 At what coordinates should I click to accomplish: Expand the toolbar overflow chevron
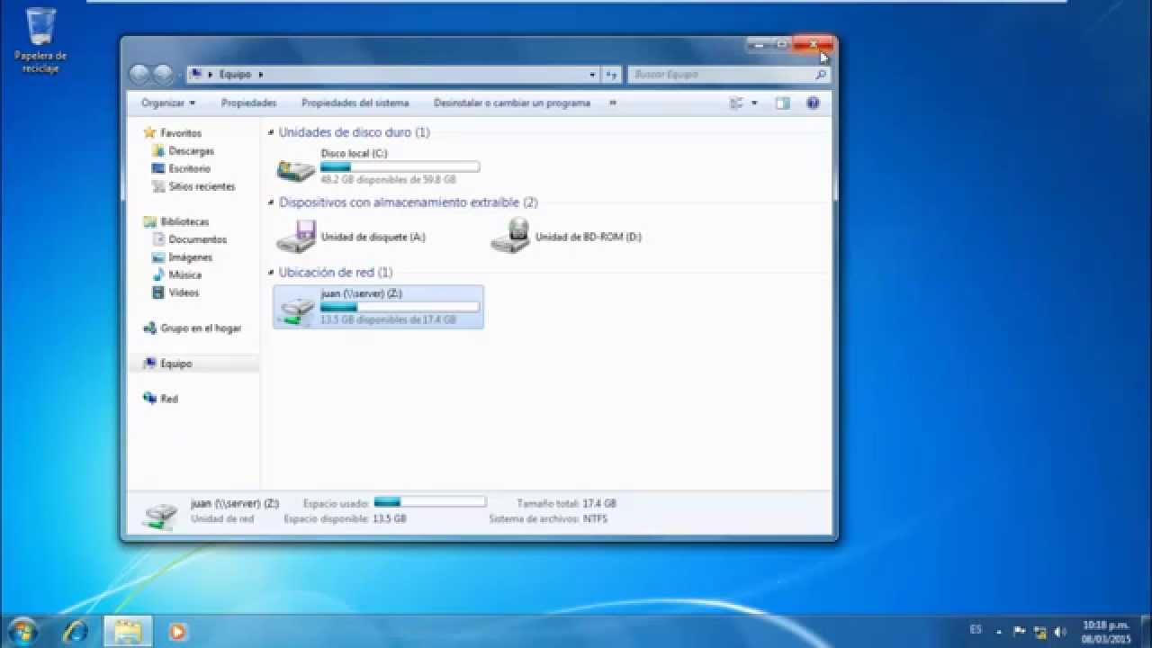point(613,103)
